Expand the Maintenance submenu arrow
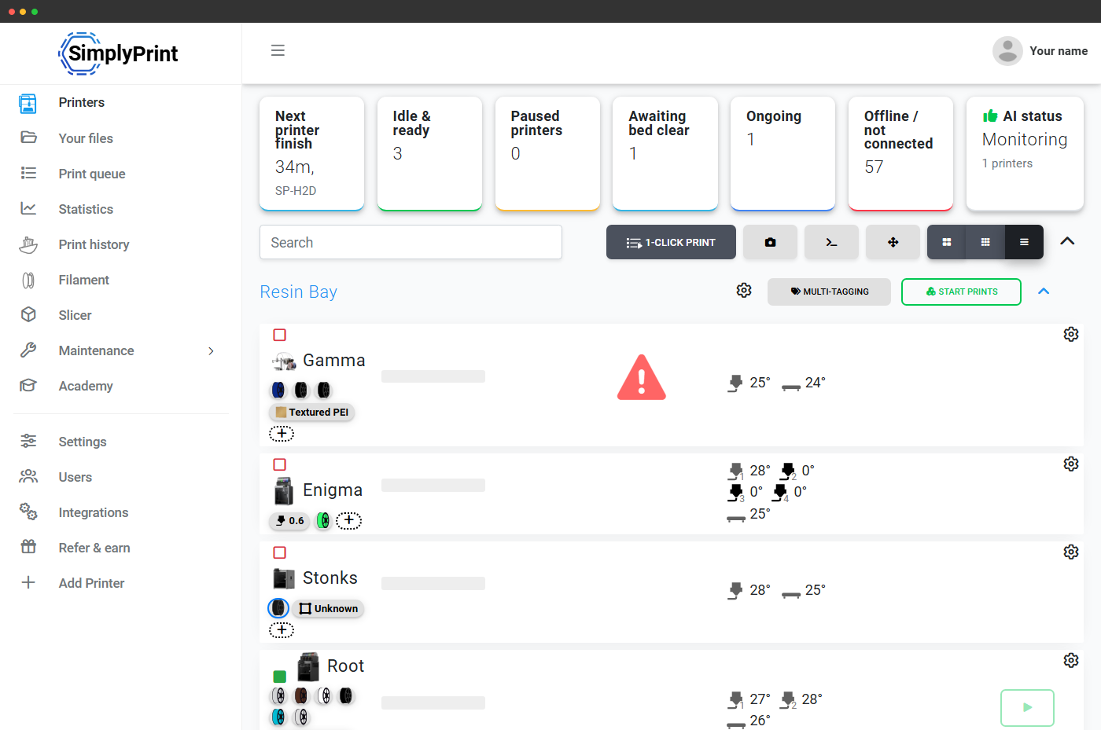The image size is (1101, 730). (x=211, y=350)
